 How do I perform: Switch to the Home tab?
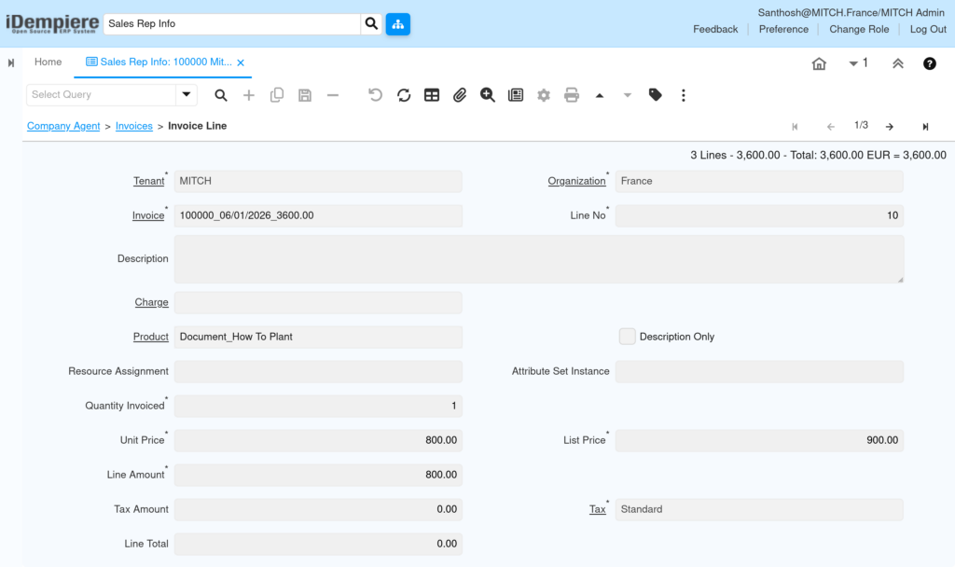click(48, 62)
